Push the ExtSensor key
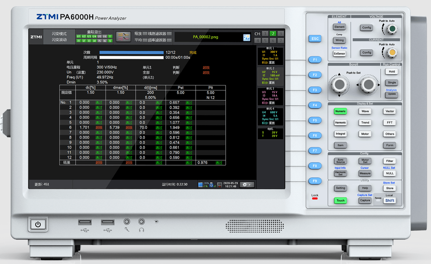The height and width of the screenshot is (264, 431). (339, 54)
